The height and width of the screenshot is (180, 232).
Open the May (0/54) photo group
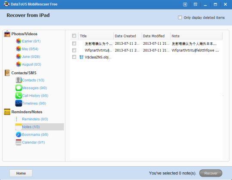tap(30, 49)
